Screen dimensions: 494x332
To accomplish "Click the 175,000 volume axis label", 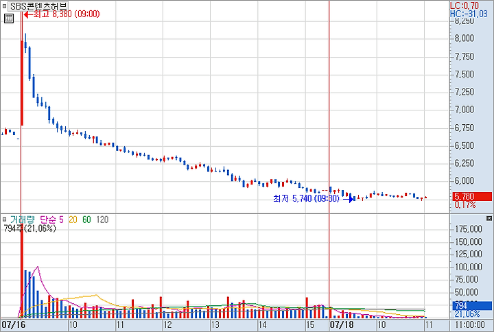I will click(468, 229).
